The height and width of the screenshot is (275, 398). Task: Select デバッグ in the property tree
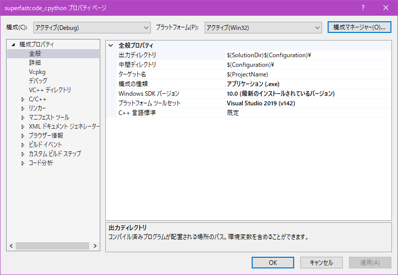point(38,81)
